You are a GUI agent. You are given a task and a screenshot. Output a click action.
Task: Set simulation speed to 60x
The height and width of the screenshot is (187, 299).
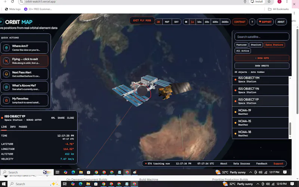tap(207, 22)
